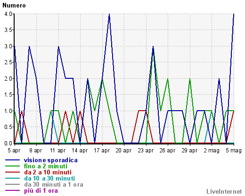Click the 'più di 1 ora' legend label

coord(41,191)
